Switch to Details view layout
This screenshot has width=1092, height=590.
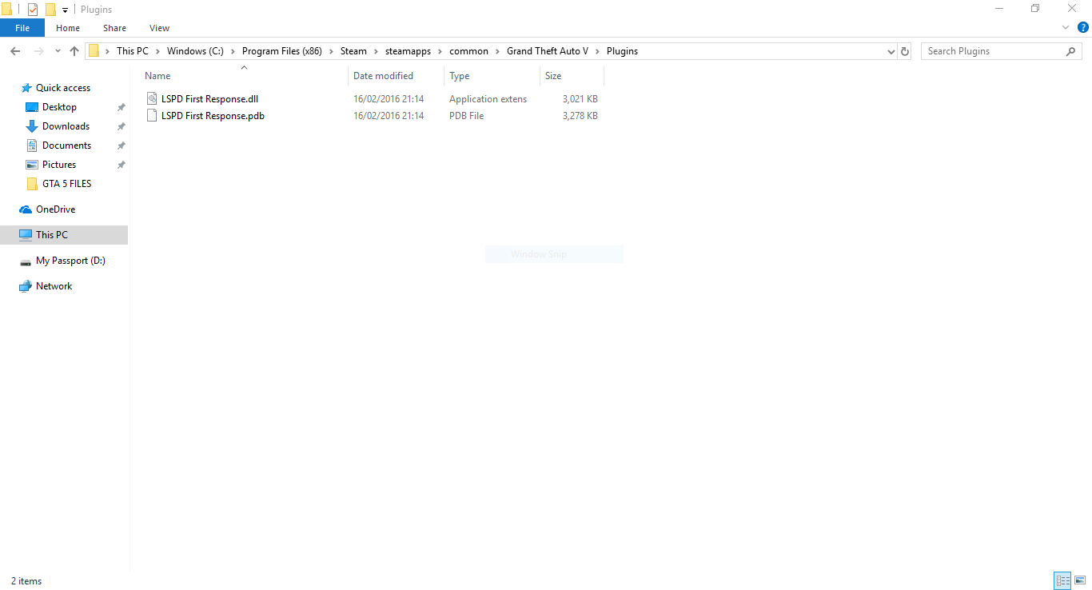(x=1062, y=581)
